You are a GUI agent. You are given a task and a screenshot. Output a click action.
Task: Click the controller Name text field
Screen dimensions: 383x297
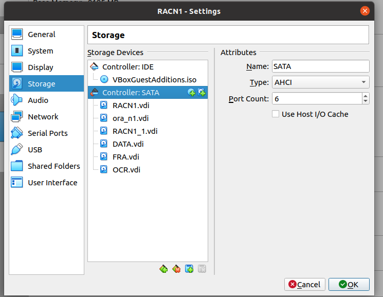pos(320,66)
